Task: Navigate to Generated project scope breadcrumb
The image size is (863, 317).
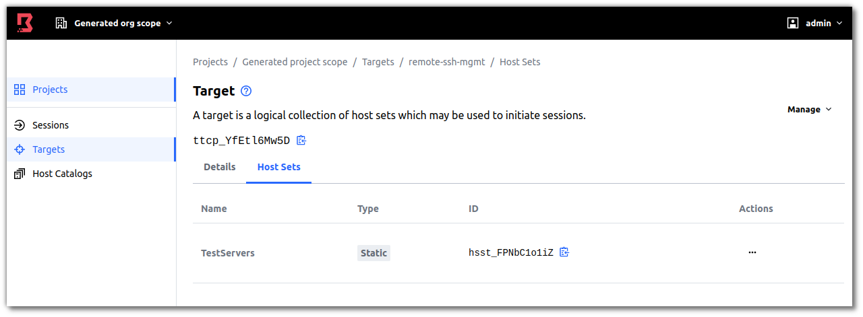Action: click(x=295, y=62)
